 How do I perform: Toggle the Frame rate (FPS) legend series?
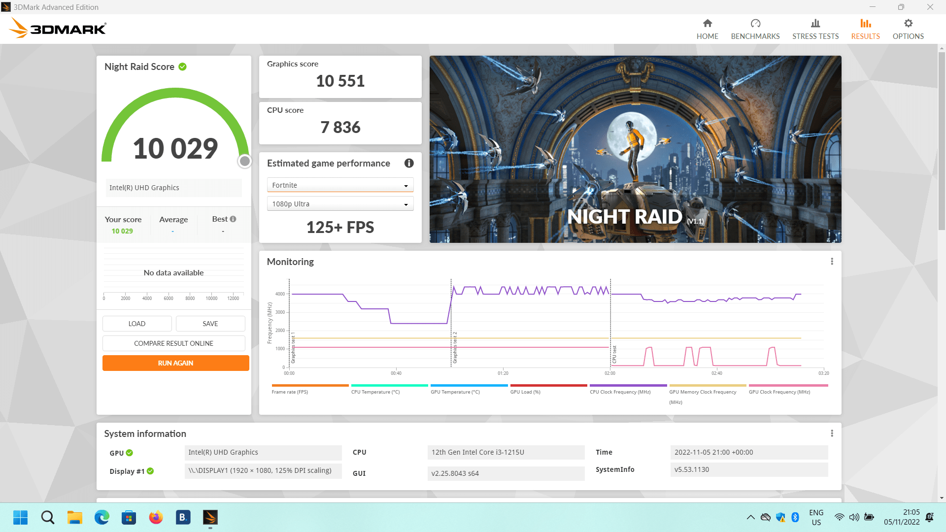coord(290,392)
